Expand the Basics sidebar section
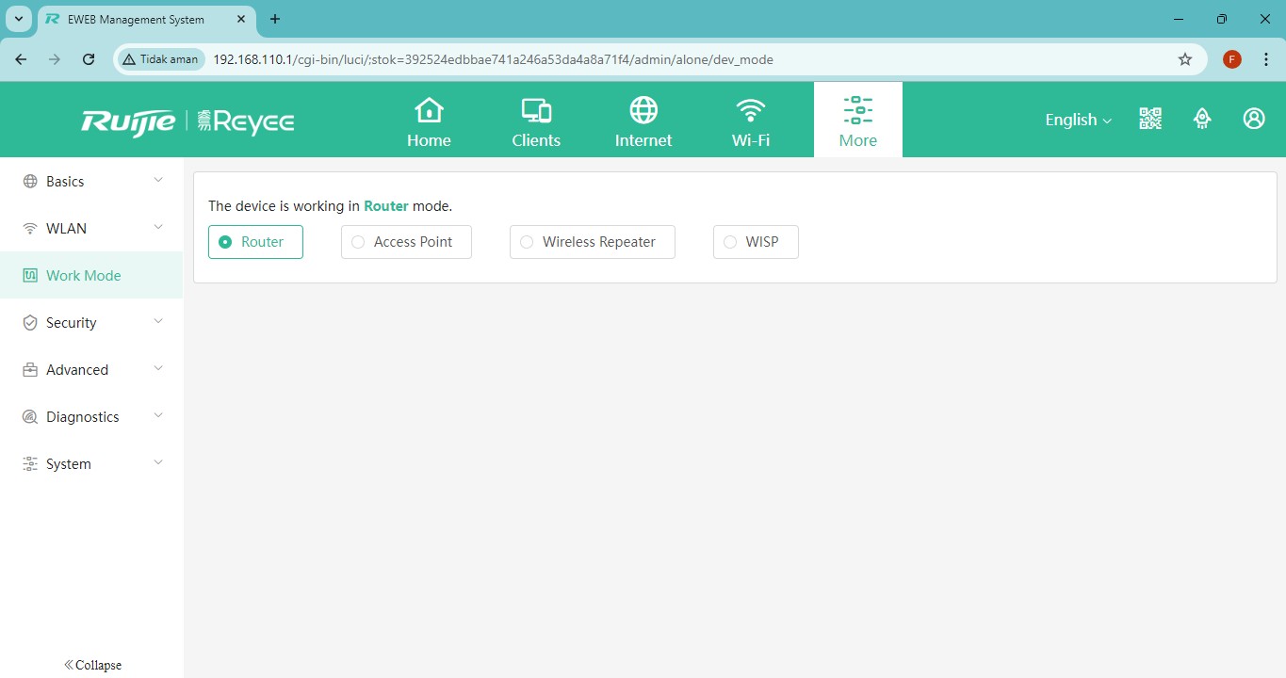Viewport: 1286px width, 678px height. pyautogui.click(x=91, y=182)
